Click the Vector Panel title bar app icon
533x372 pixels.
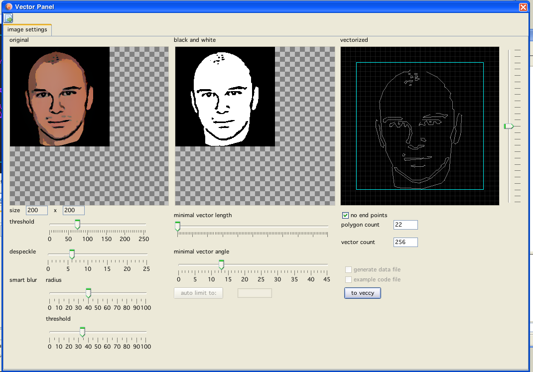pos(8,6)
